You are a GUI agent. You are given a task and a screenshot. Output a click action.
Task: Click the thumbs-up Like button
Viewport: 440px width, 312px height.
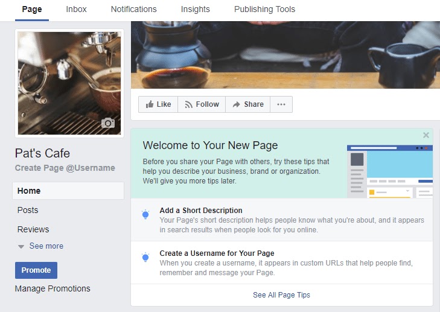pos(158,104)
